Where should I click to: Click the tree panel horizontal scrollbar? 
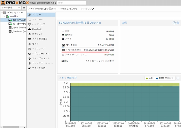(11, 127)
